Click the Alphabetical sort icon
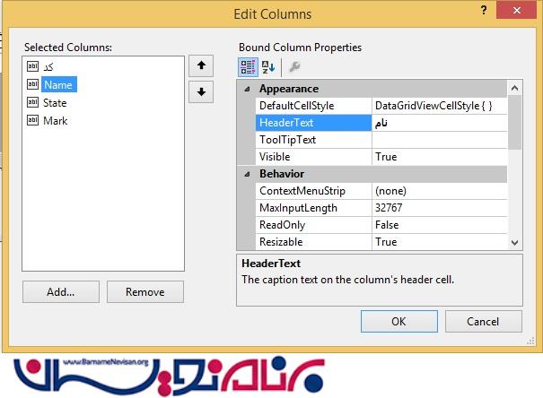 click(x=267, y=66)
